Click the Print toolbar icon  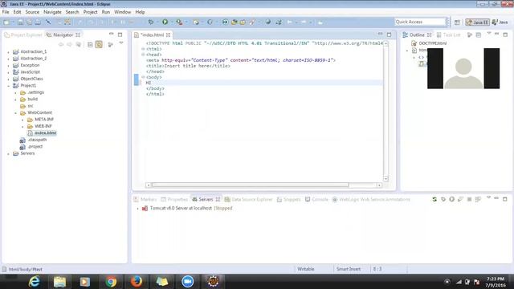coord(38,22)
